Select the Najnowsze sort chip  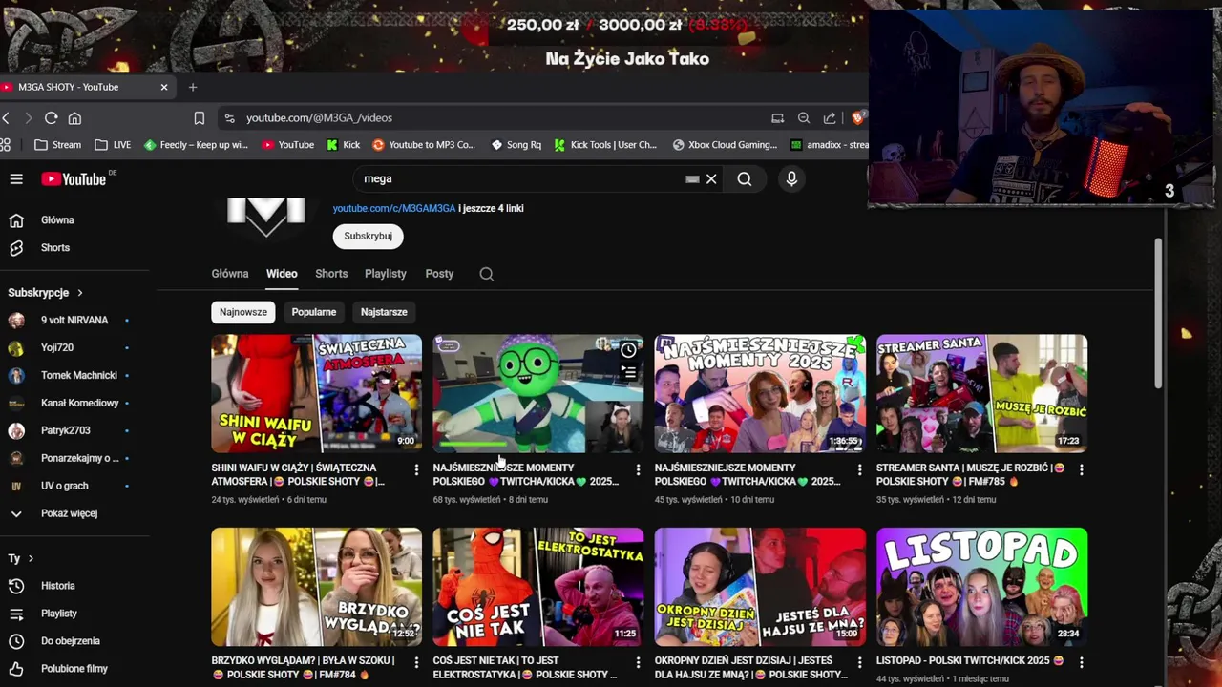coord(243,312)
